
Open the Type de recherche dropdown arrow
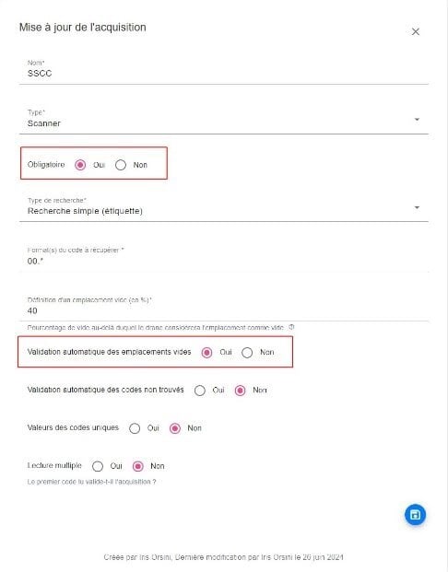tap(417, 207)
